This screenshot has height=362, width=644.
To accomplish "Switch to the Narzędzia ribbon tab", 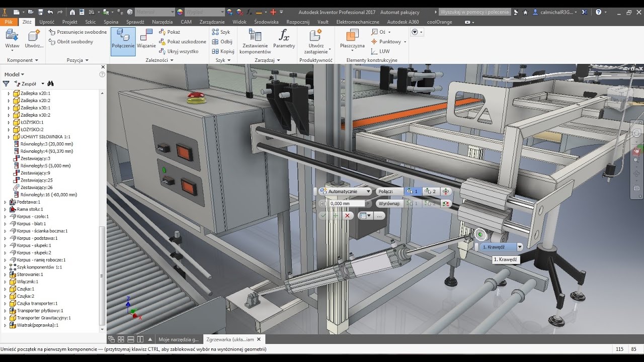I will coord(162,22).
